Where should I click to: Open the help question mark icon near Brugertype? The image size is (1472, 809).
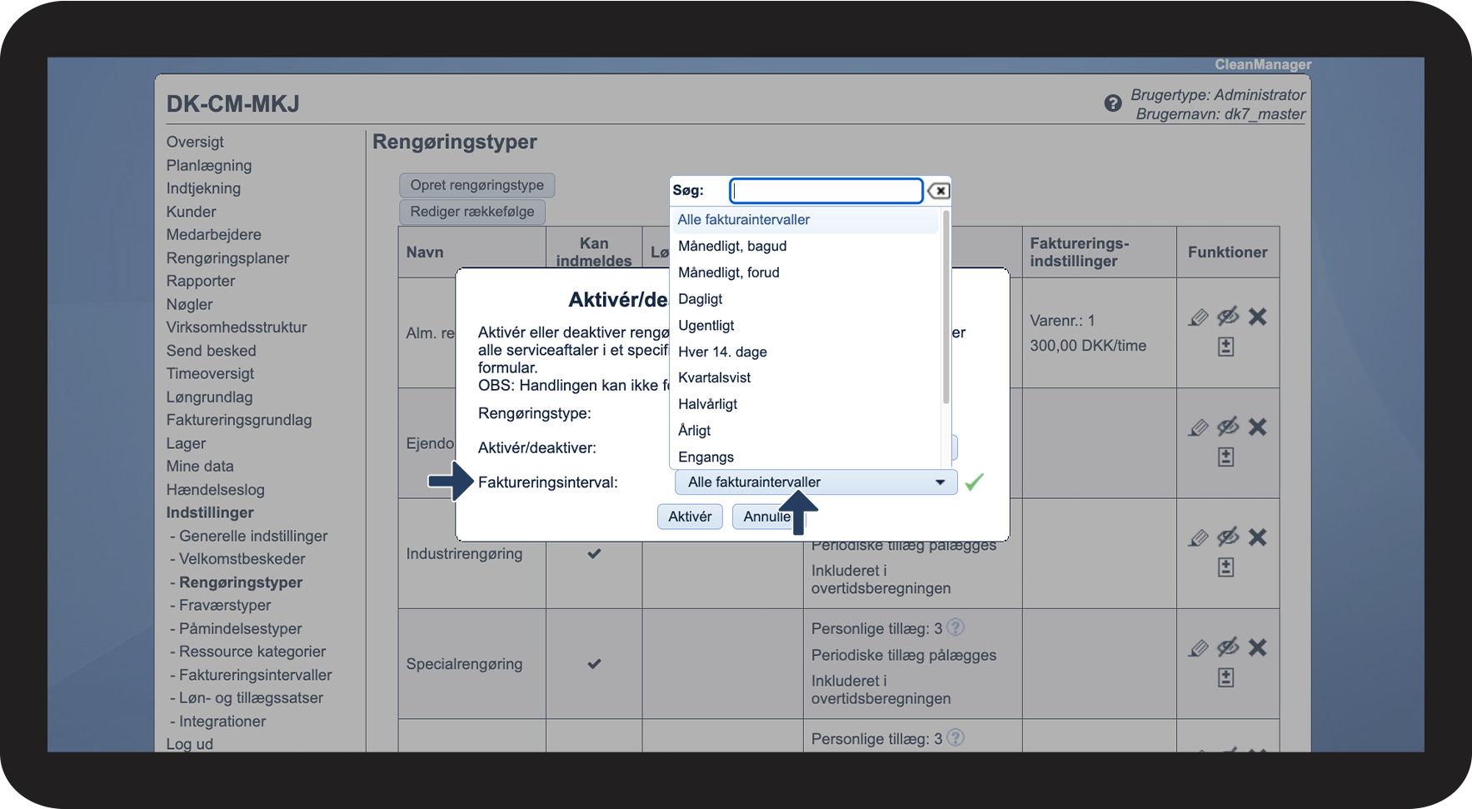pyautogui.click(x=1113, y=103)
